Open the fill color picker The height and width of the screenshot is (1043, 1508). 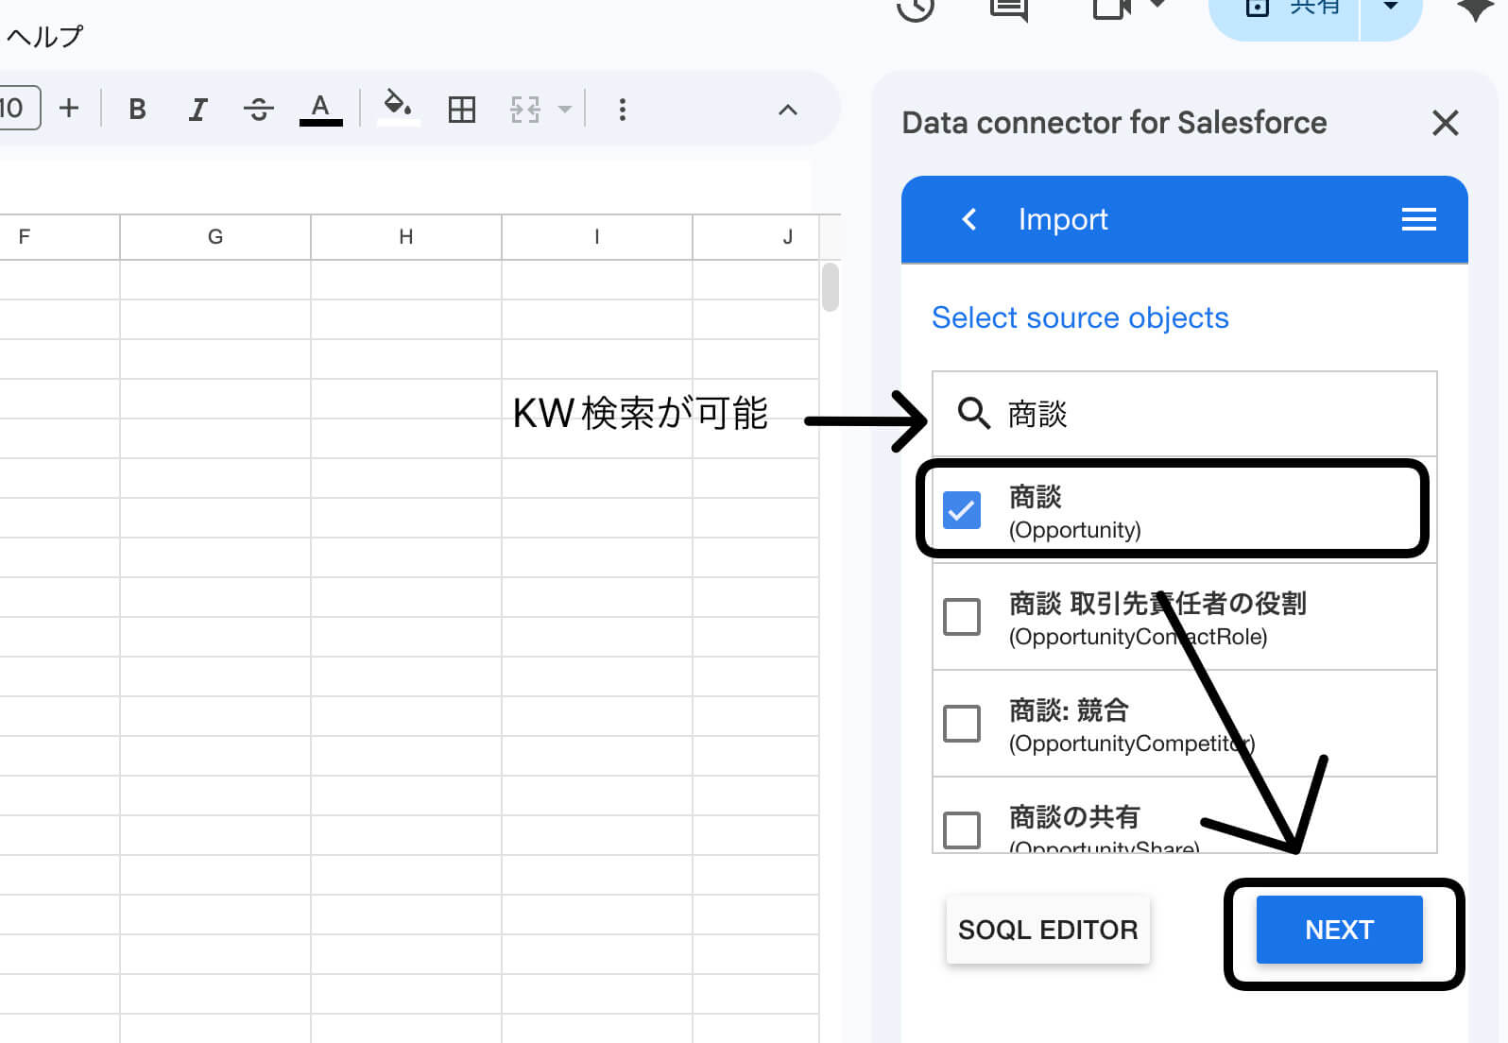pyautogui.click(x=398, y=106)
